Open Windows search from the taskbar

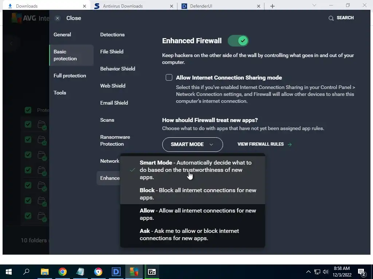click(26, 272)
